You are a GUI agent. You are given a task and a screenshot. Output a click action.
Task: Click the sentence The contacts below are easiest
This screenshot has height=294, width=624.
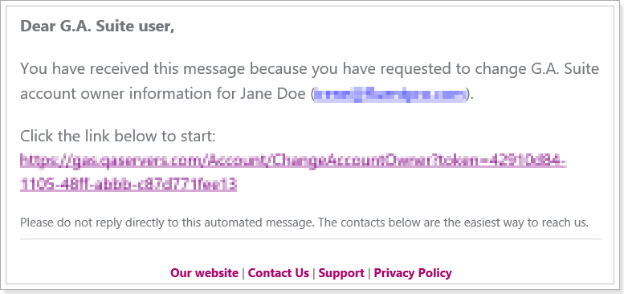[x=454, y=223]
